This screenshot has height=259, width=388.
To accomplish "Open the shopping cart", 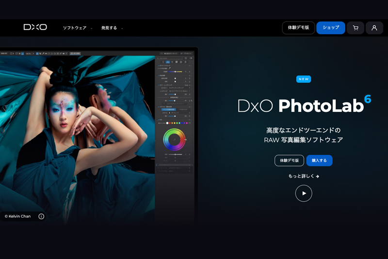I will [x=356, y=28].
